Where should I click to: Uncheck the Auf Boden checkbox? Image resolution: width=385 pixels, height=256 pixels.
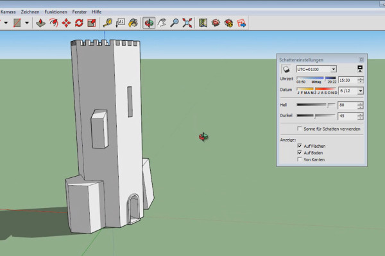click(x=300, y=152)
